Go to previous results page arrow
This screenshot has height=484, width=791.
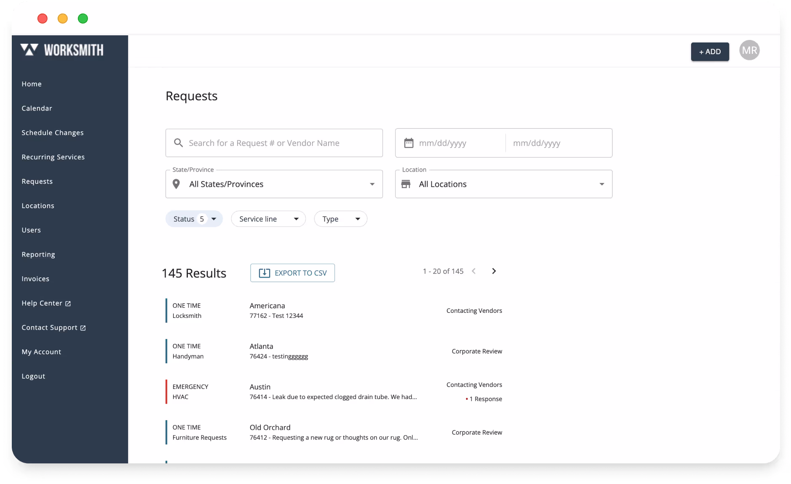474,271
